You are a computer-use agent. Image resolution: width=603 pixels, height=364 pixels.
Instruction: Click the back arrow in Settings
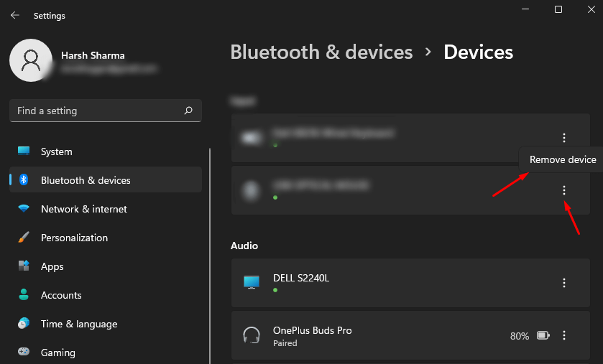tap(14, 15)
